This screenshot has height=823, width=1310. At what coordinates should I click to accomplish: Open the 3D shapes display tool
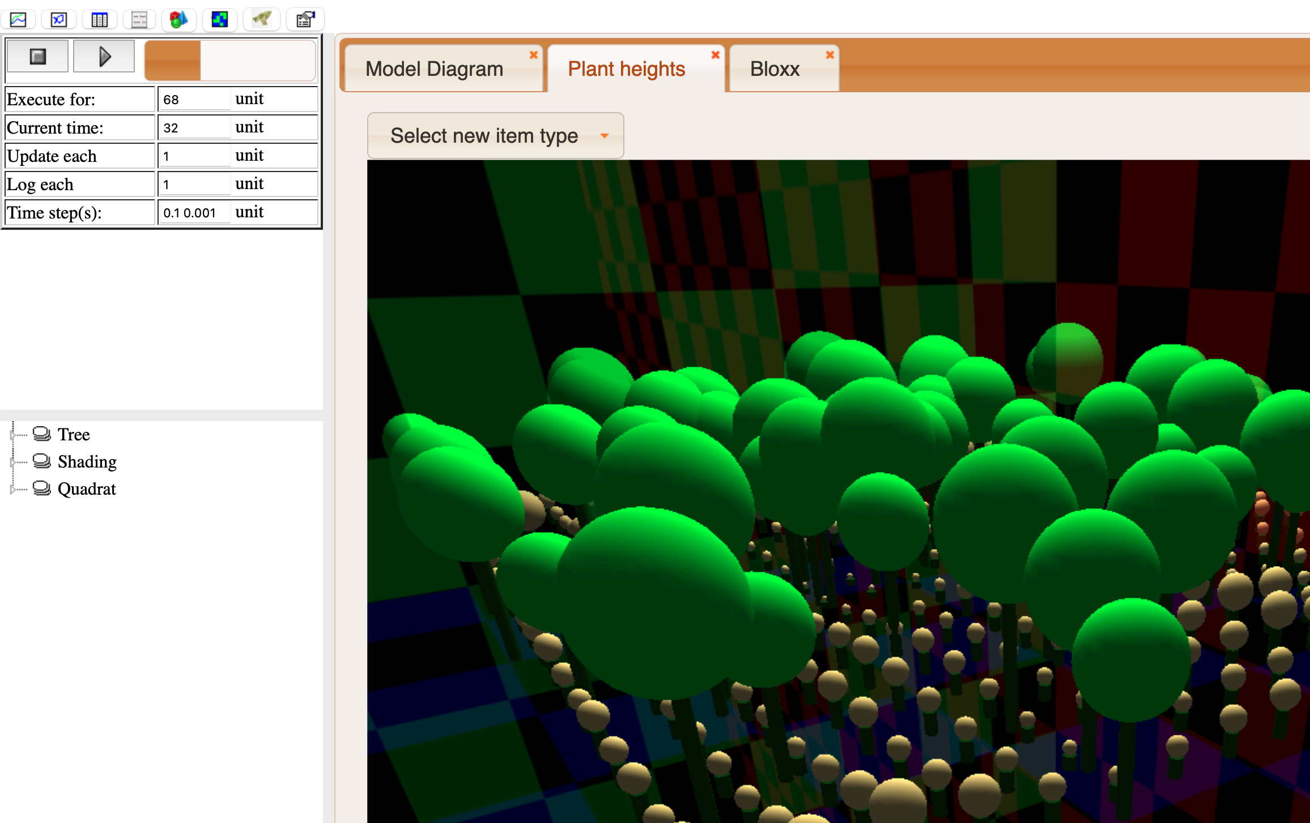pos(179,20)
